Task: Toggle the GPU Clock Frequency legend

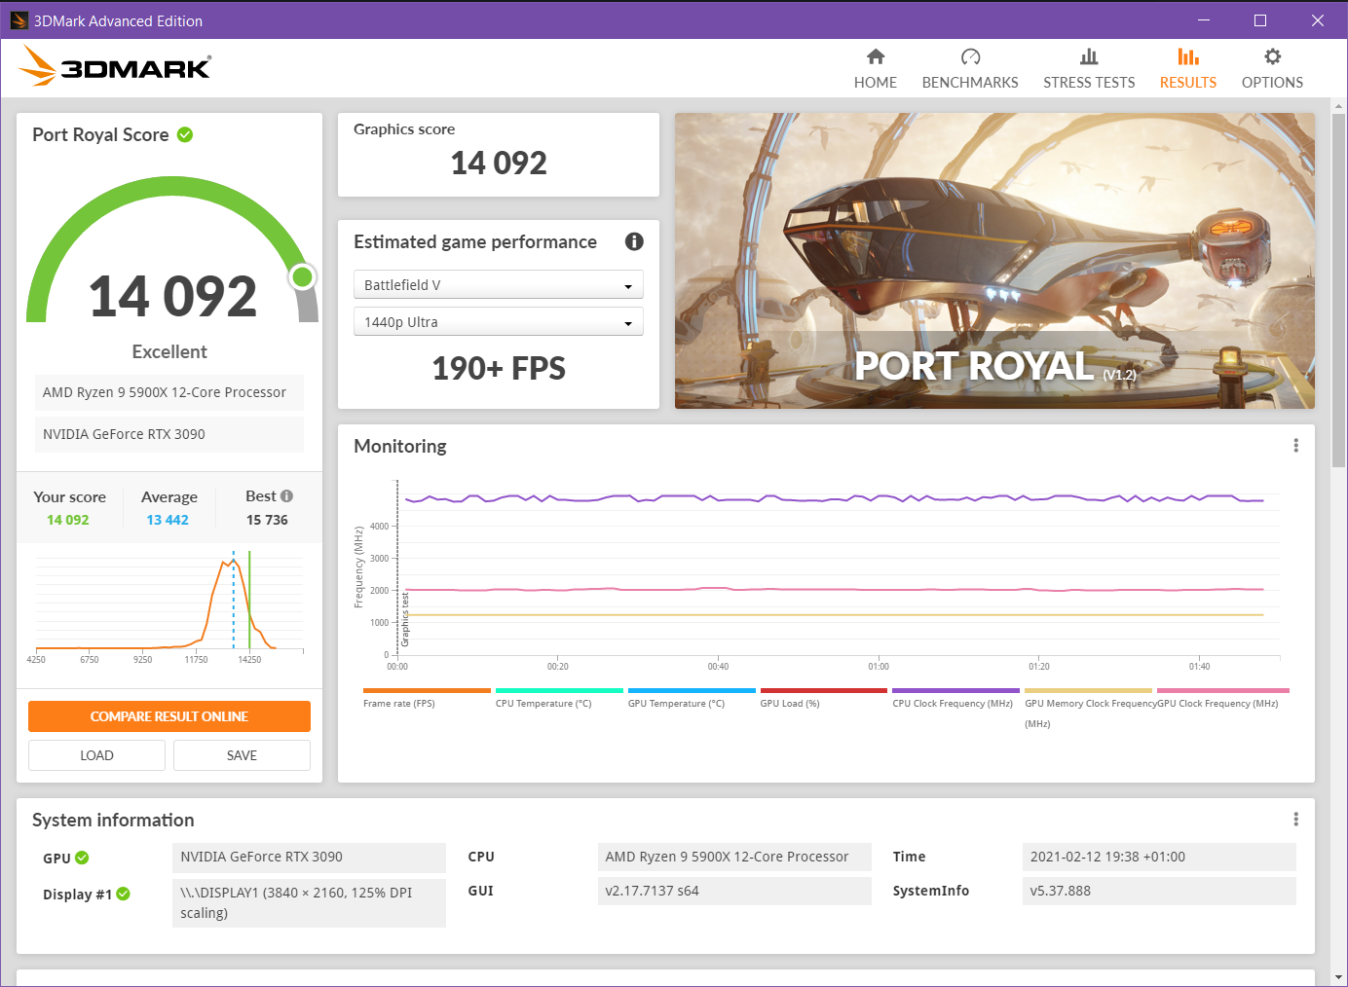Action: [x=1221, y=698]
